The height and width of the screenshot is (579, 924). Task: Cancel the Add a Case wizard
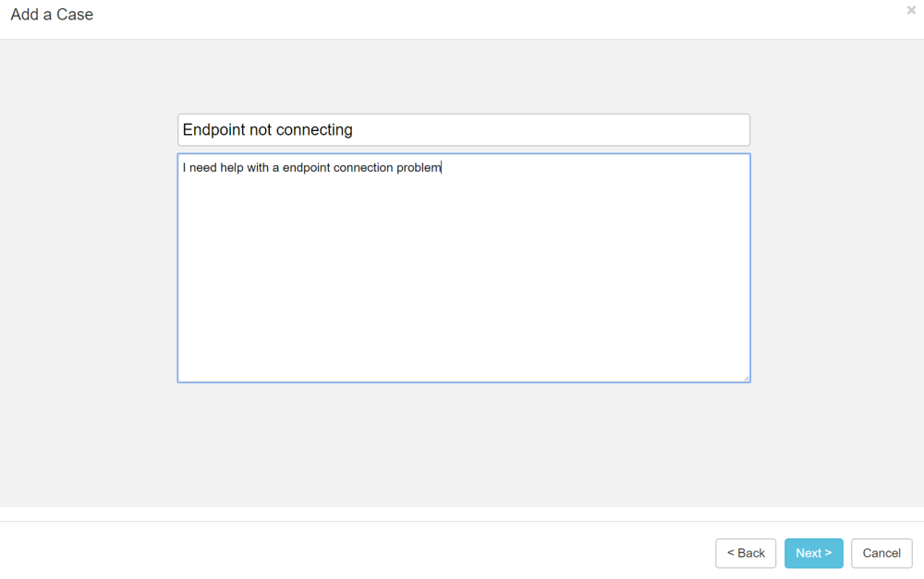click(x=881, y=553)
